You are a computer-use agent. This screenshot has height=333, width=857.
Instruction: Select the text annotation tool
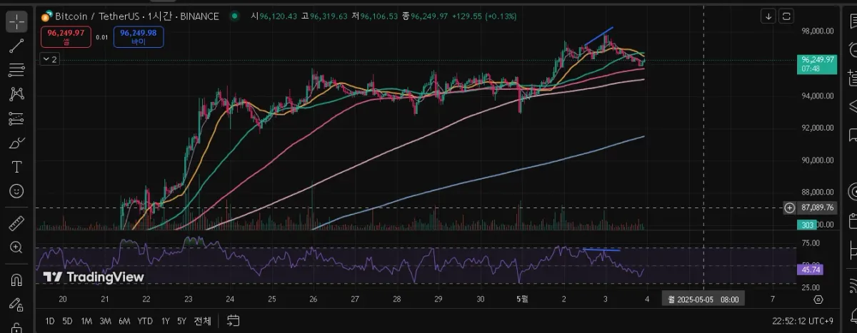[x=16, y=167]
